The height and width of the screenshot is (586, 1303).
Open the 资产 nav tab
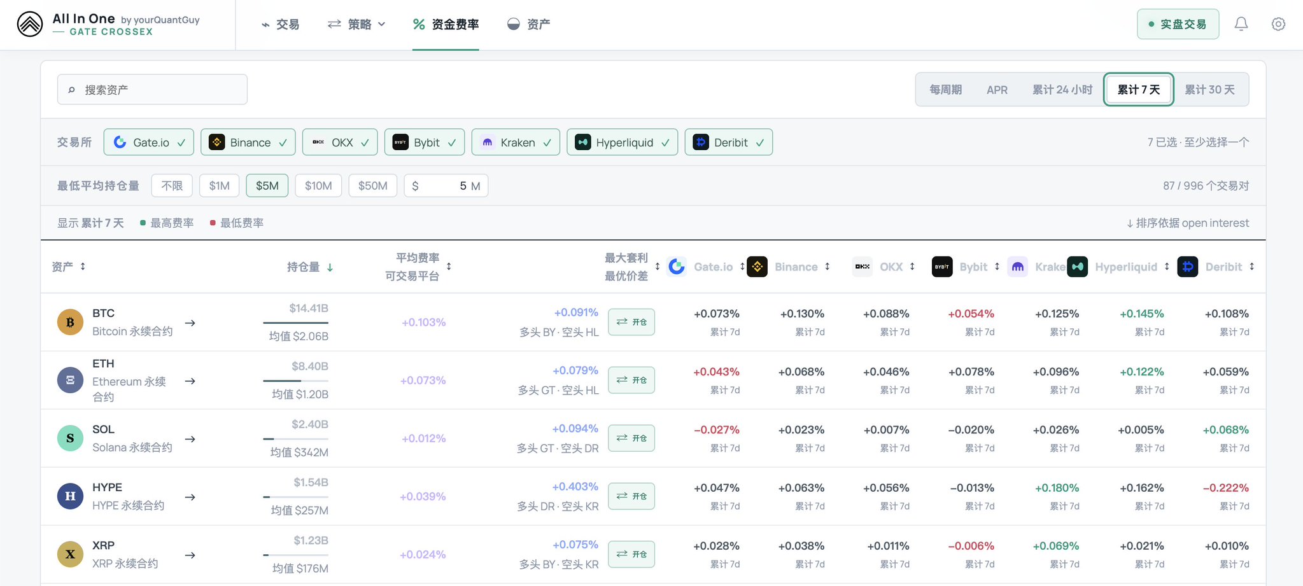pyautogui.click(x=529, y=24)
